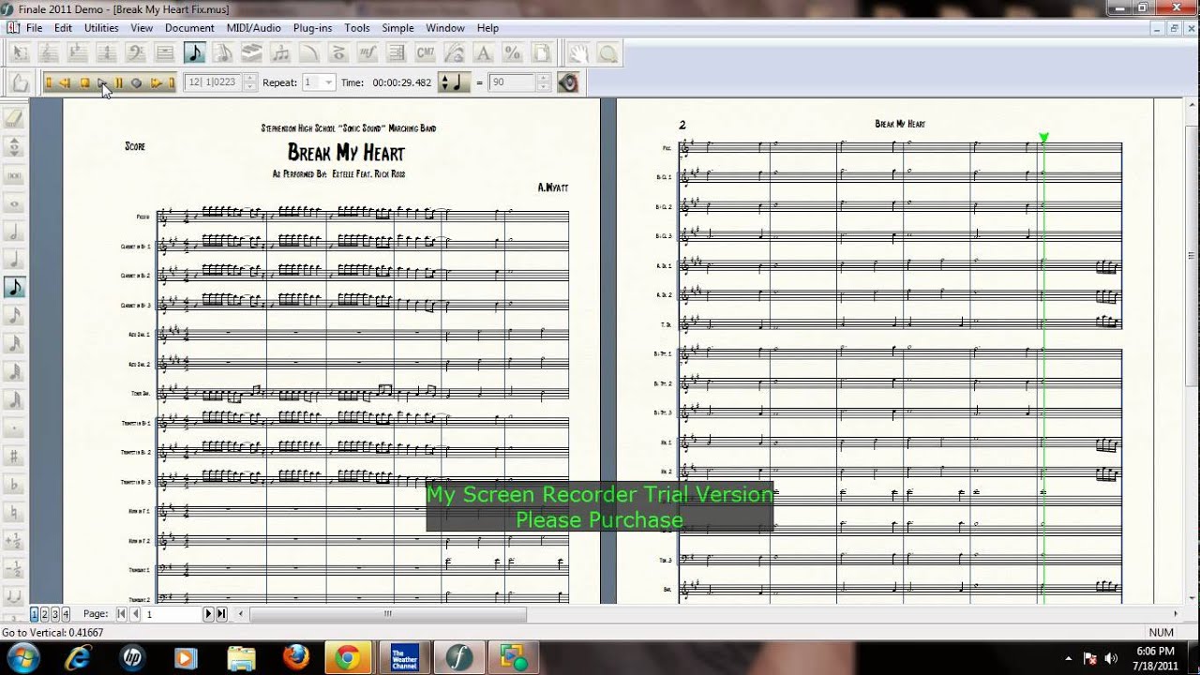
Task: Select the Selection tool arrow icon
Action: pyautogui.click(x=19, y=52)
